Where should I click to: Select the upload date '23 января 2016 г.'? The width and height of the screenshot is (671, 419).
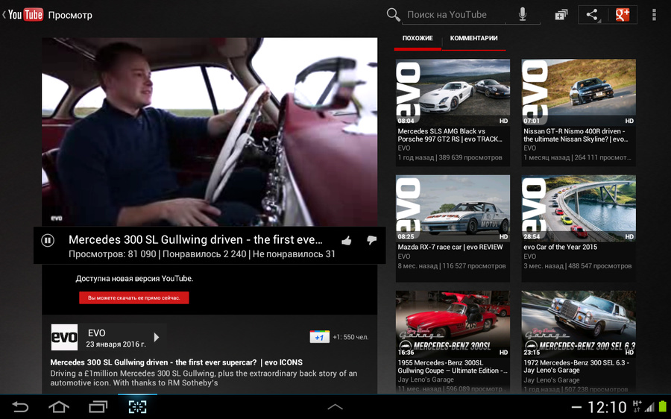[116, 344]
